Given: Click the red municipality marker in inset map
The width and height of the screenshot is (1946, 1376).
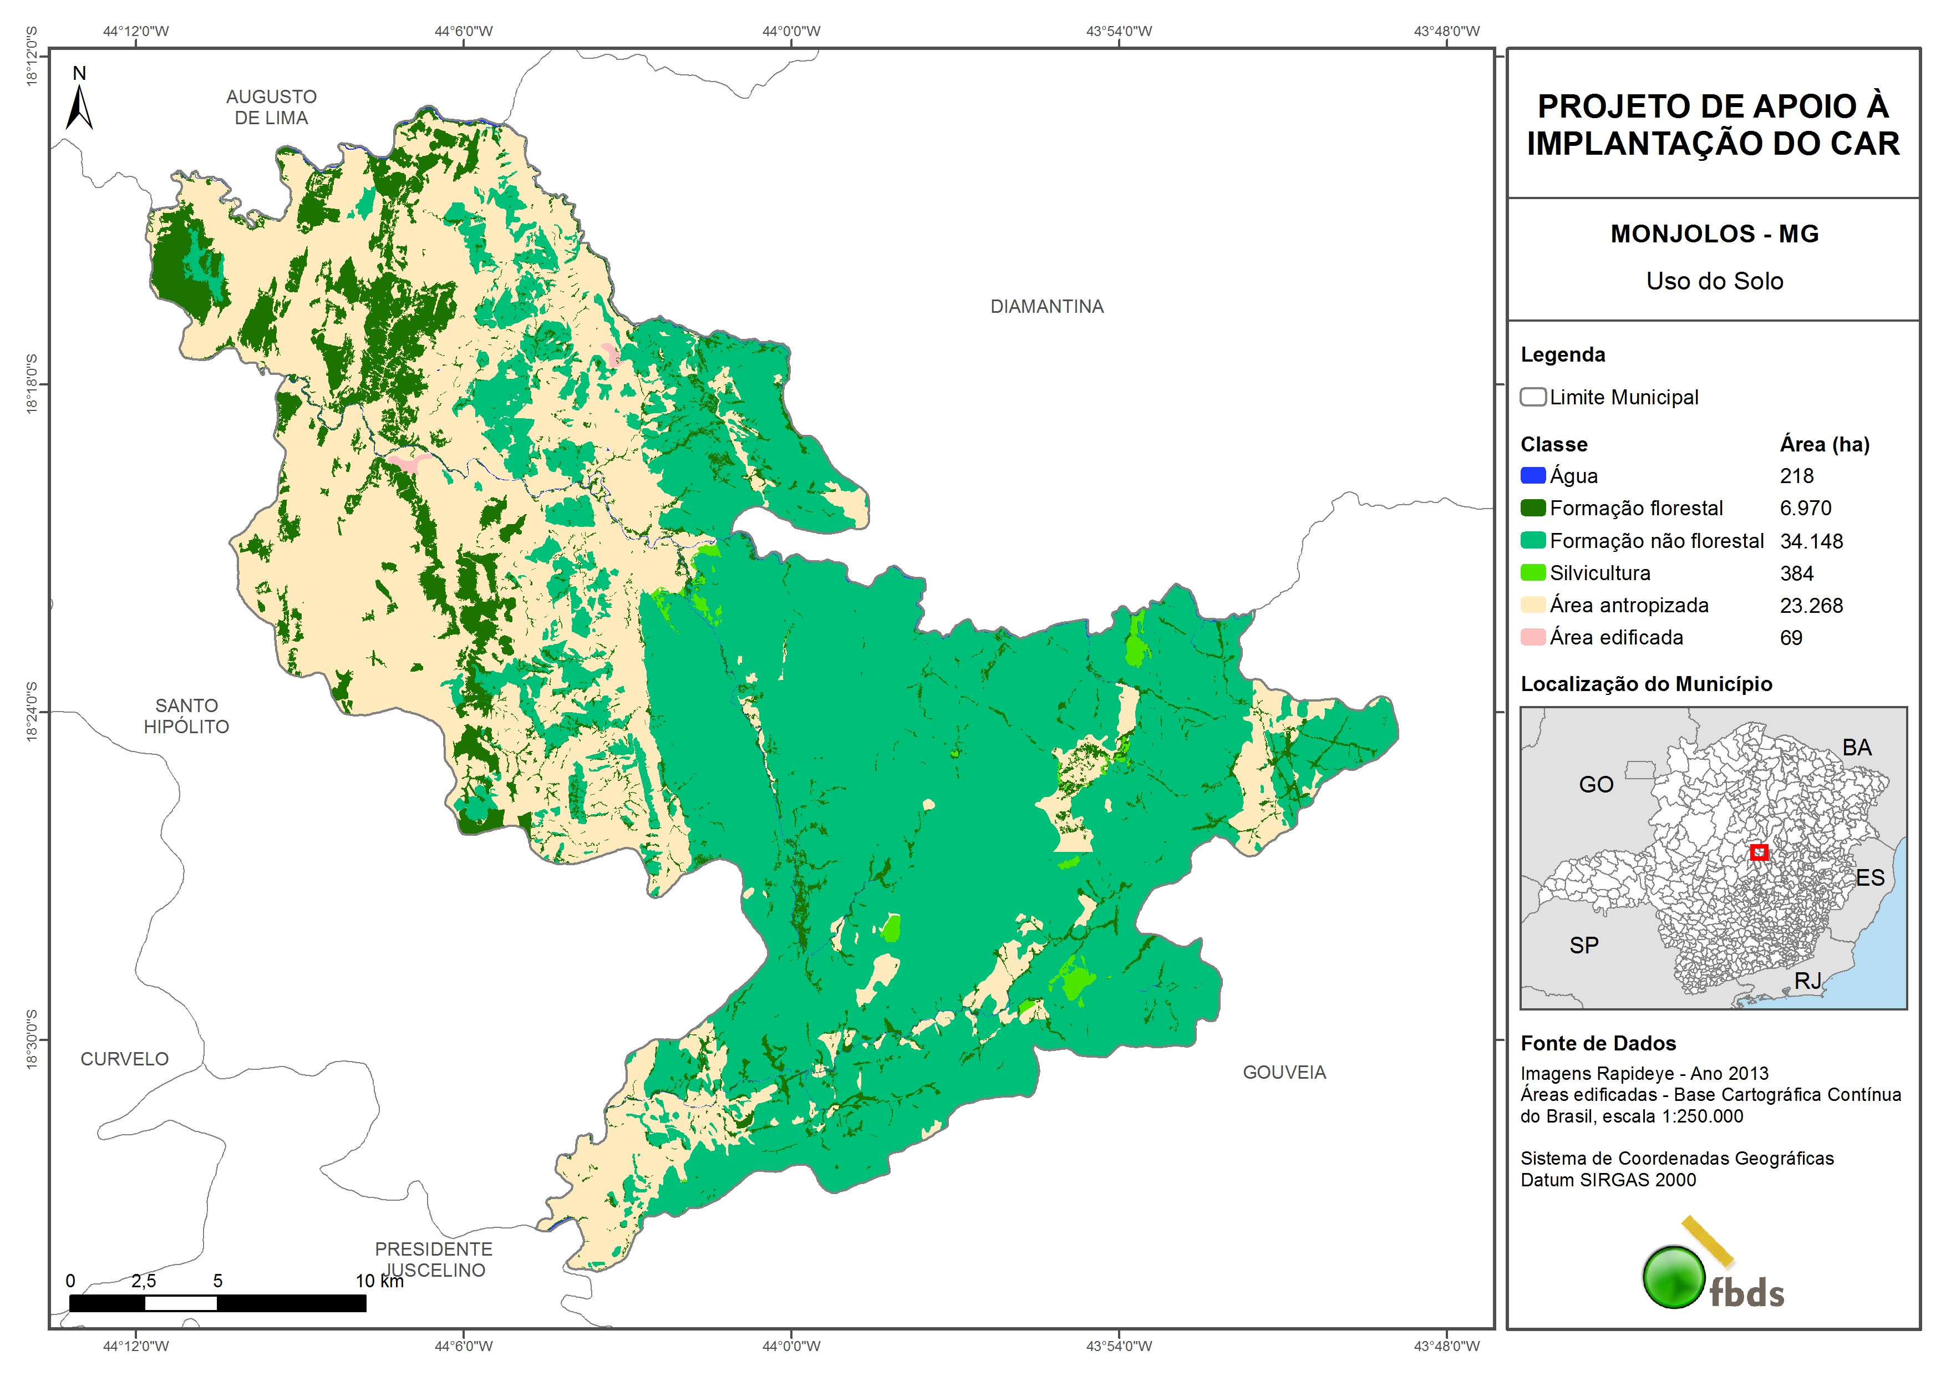Looking at the screenshot, I should click(1759, 852).
